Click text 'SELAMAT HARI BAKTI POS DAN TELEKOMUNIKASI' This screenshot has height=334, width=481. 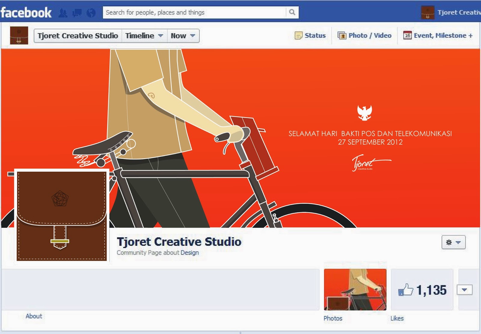coord(370,134)
